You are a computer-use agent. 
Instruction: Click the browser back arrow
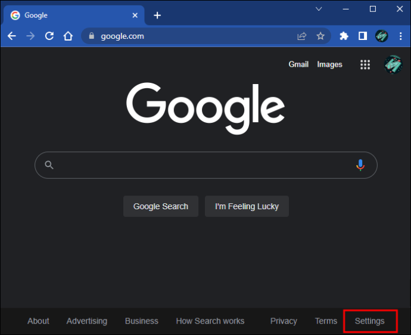coord(12,36)
